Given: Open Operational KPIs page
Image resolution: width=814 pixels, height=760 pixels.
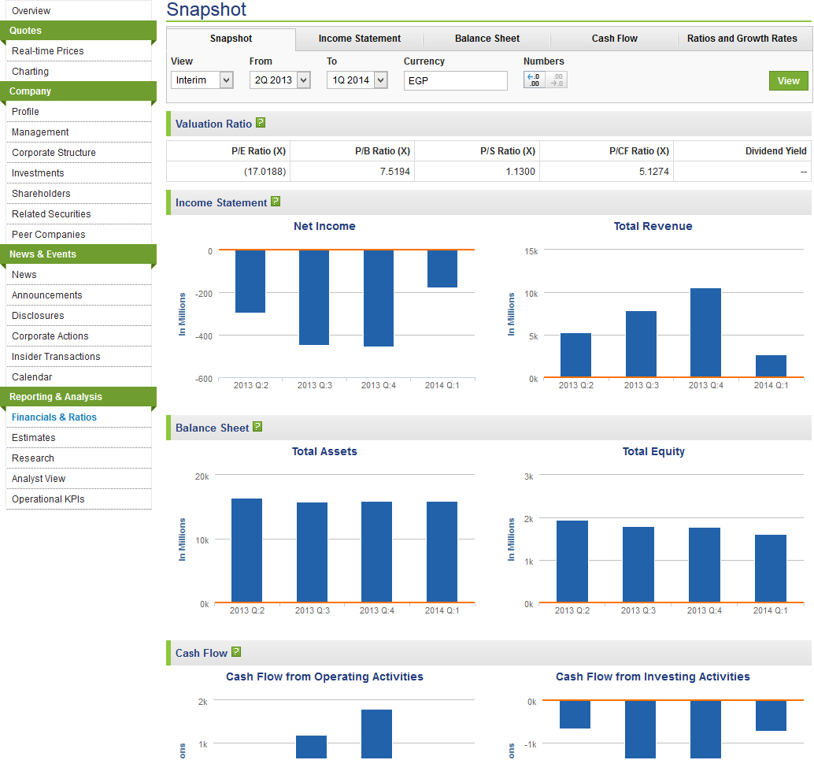Looking at the screenshot, I should [48, 499].
